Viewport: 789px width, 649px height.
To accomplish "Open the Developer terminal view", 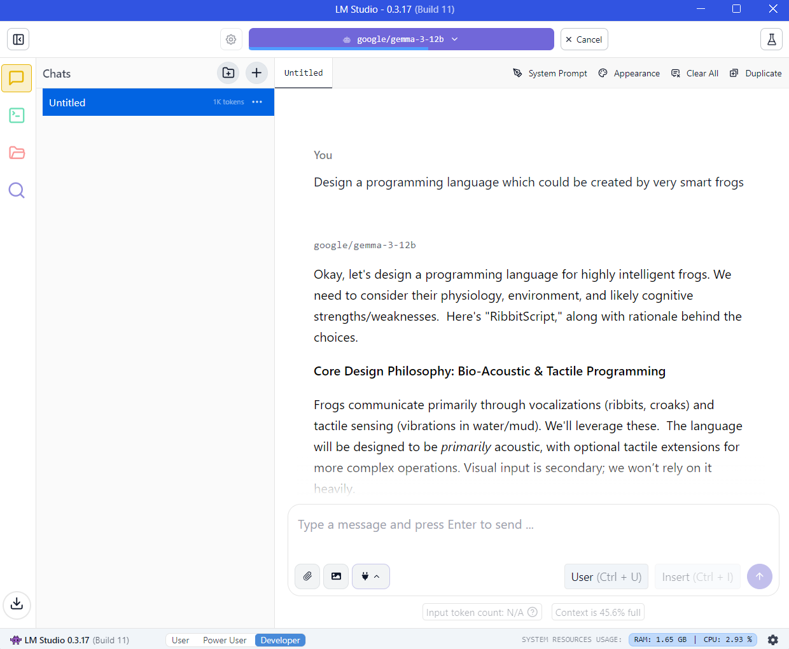I will pos(17,115).
